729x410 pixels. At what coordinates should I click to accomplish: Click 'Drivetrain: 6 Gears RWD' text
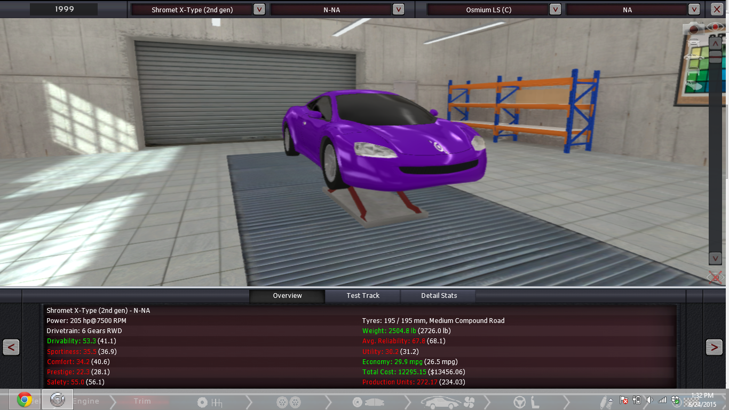tap(84, 331)
